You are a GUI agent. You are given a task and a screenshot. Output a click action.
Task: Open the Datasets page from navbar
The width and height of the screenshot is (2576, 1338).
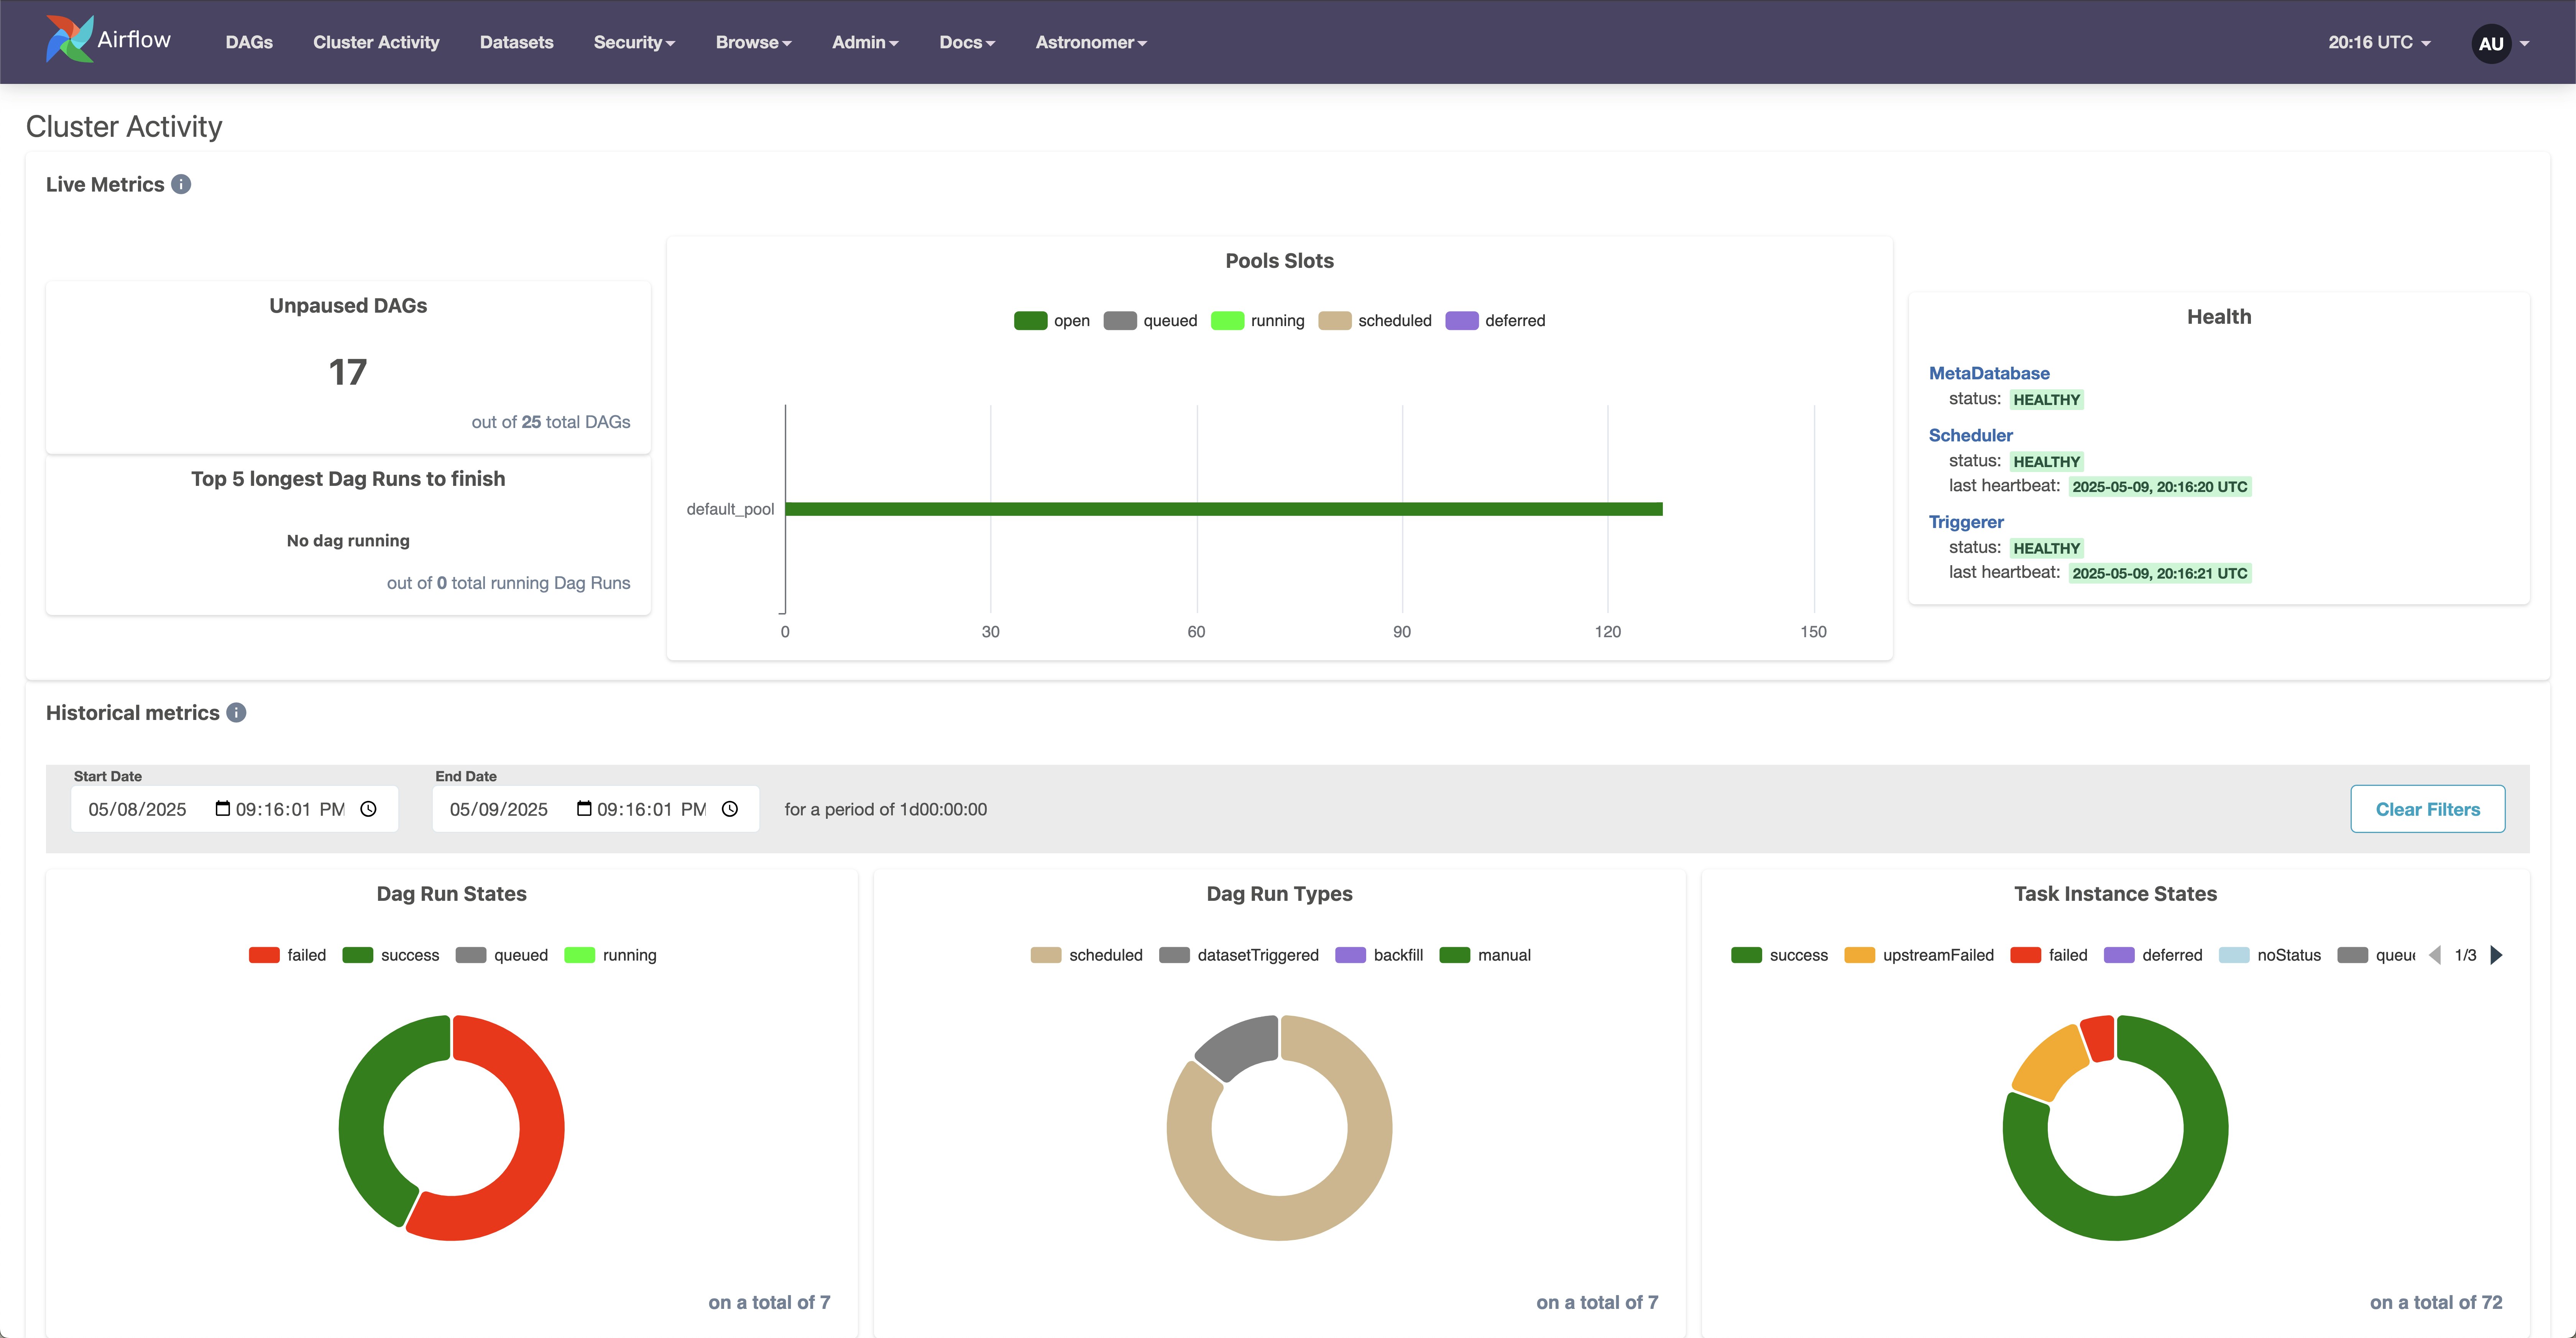tap(516, 42)
